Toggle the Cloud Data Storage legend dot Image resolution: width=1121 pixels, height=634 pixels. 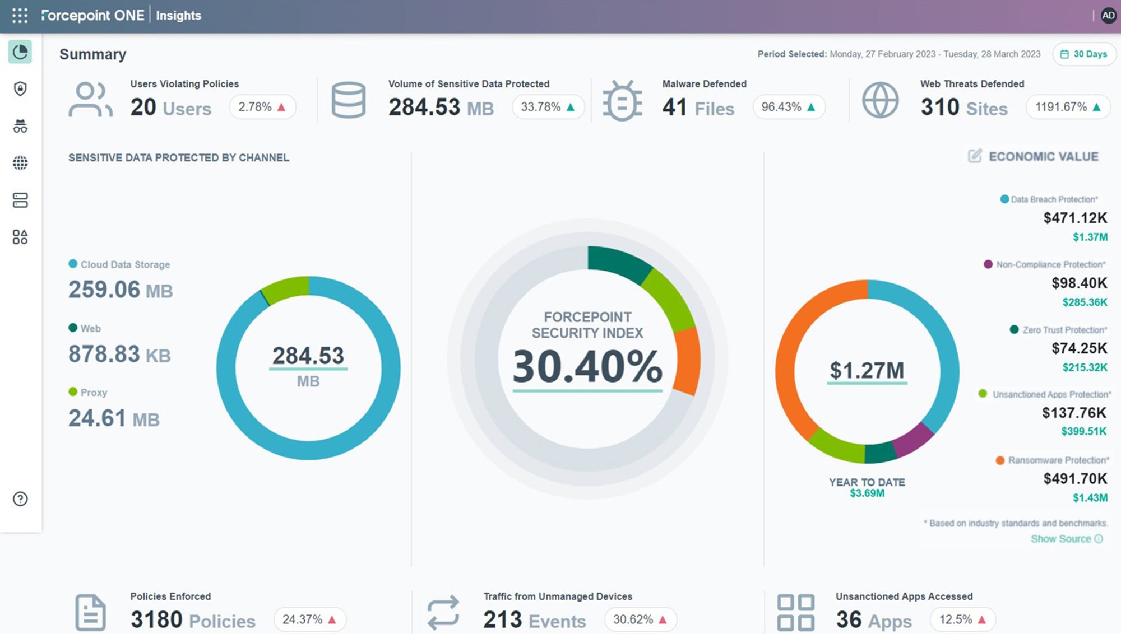(x=73, y=264)
